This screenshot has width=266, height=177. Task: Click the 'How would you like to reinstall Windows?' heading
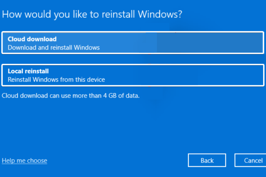[x=93, y=15]
